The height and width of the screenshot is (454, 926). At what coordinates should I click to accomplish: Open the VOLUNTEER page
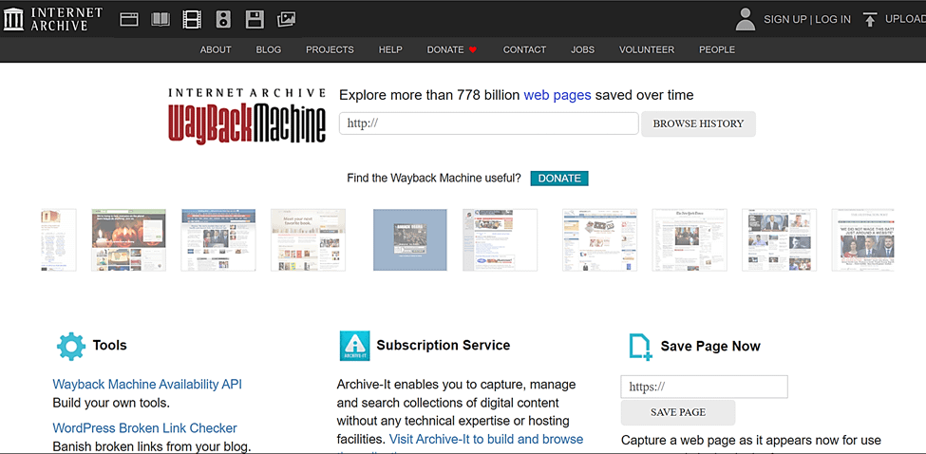pyautogui.click(x=647, y=49)
